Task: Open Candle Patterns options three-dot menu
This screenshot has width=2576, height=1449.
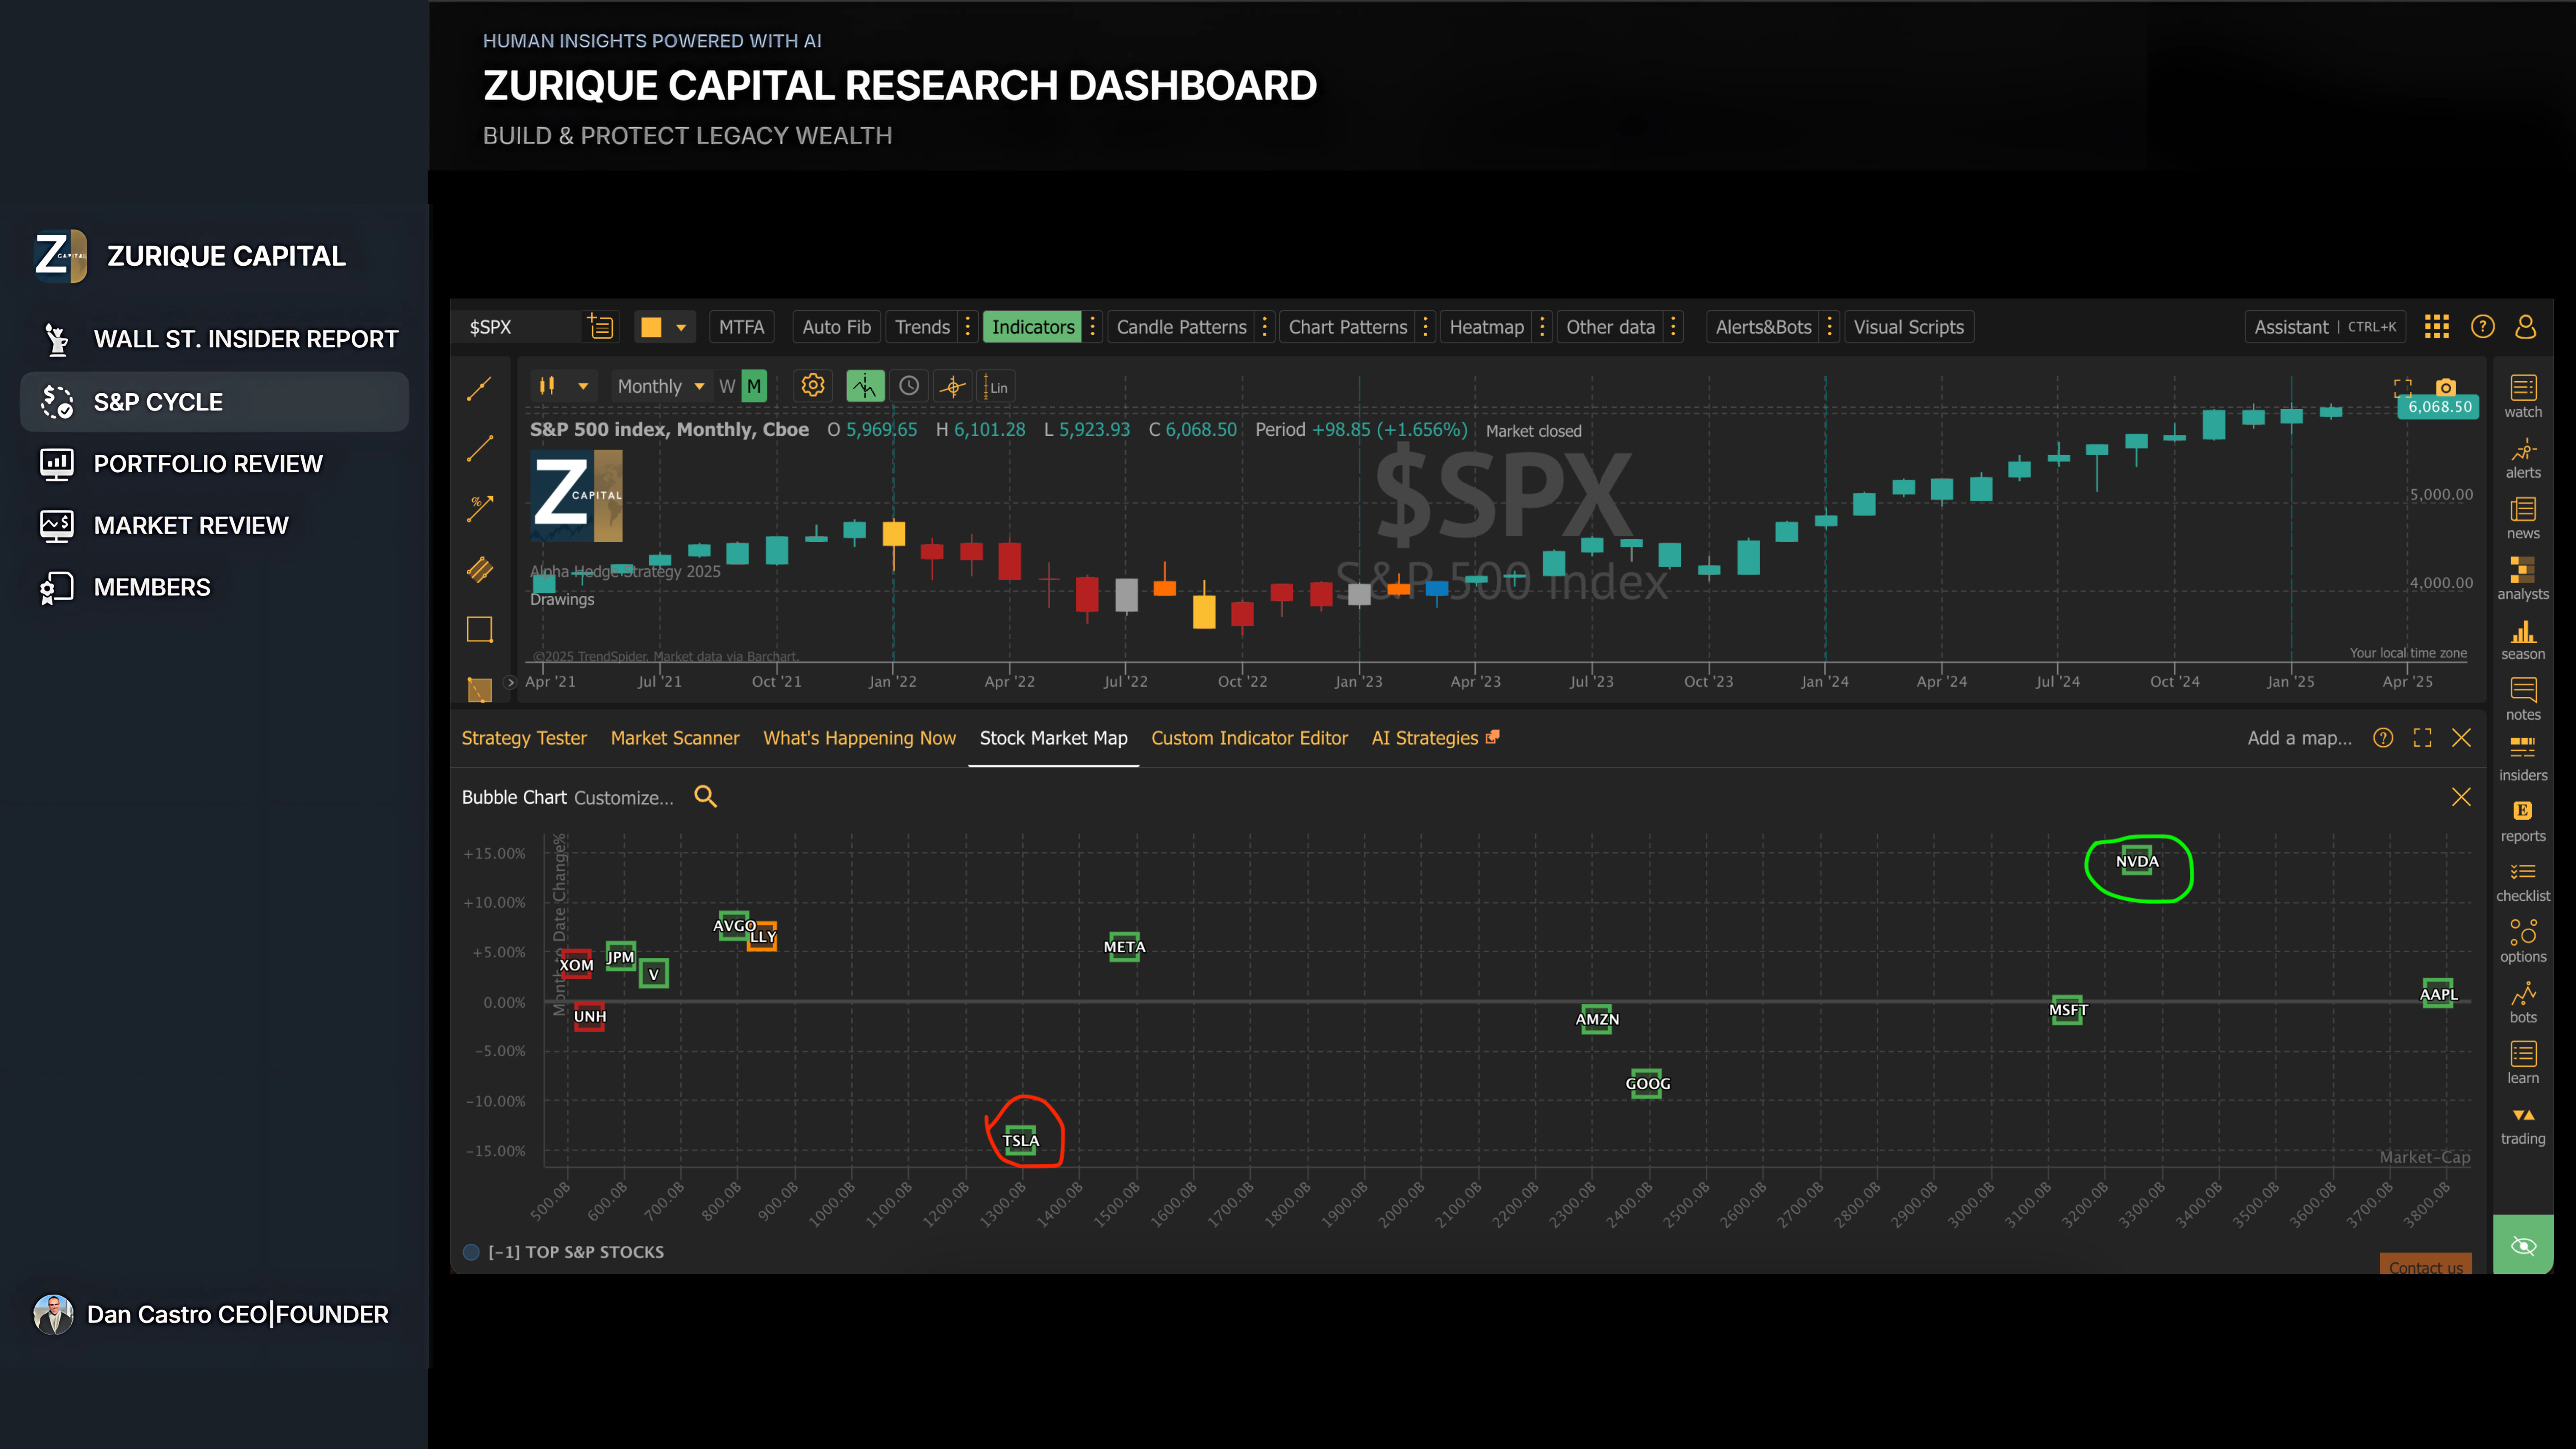Action: (x=1265, y=327)
